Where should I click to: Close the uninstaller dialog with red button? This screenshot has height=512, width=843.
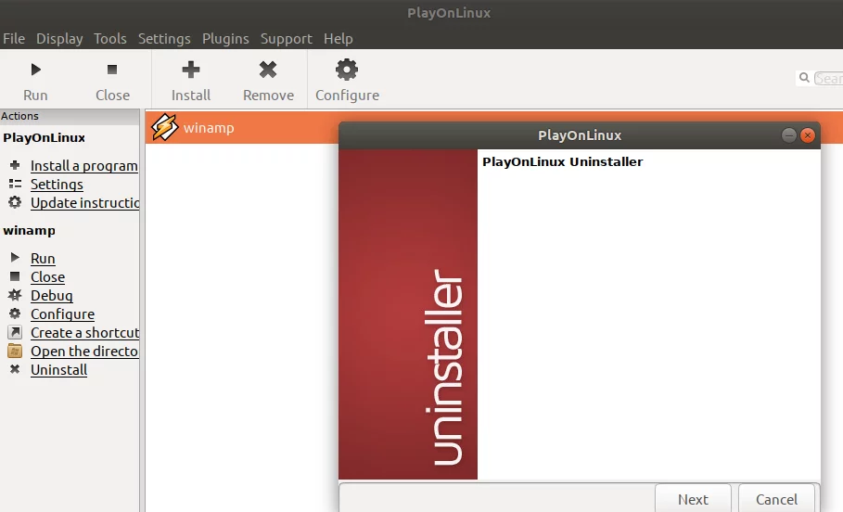pos(808,135)
